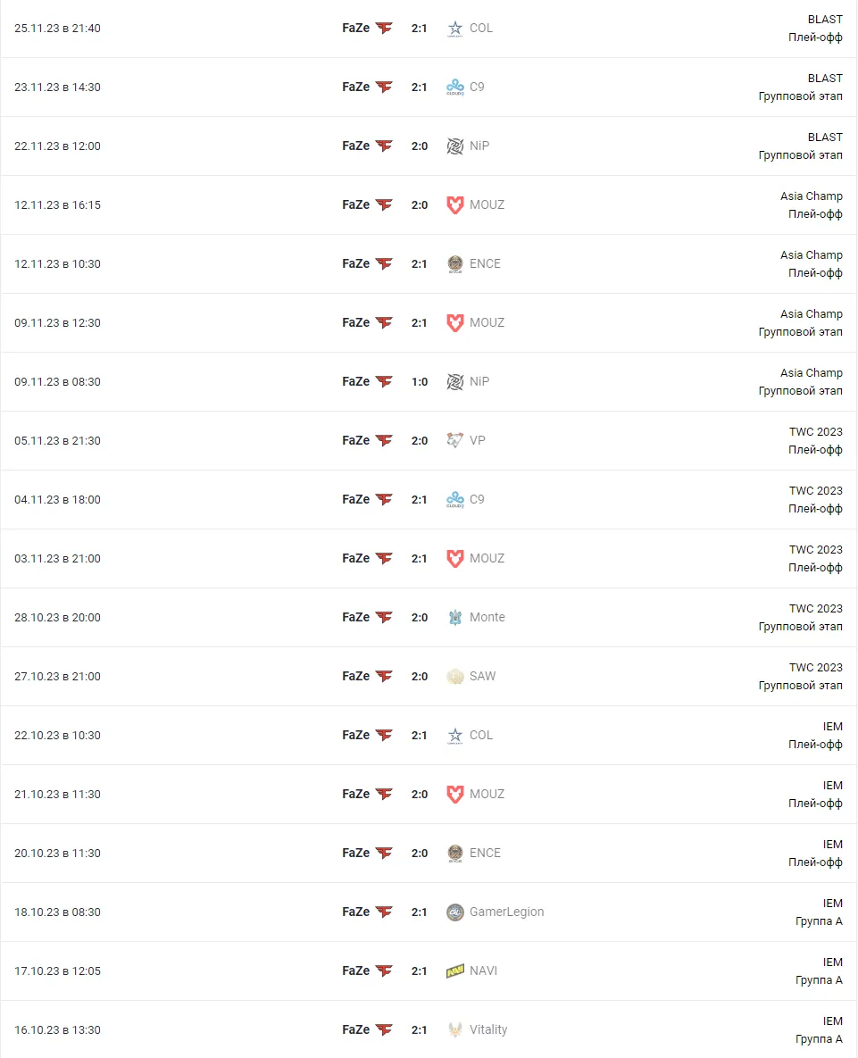Click the SAW logo in 27.10.23 match
Screen dimensions: 858x1058
tap(455, 676)
